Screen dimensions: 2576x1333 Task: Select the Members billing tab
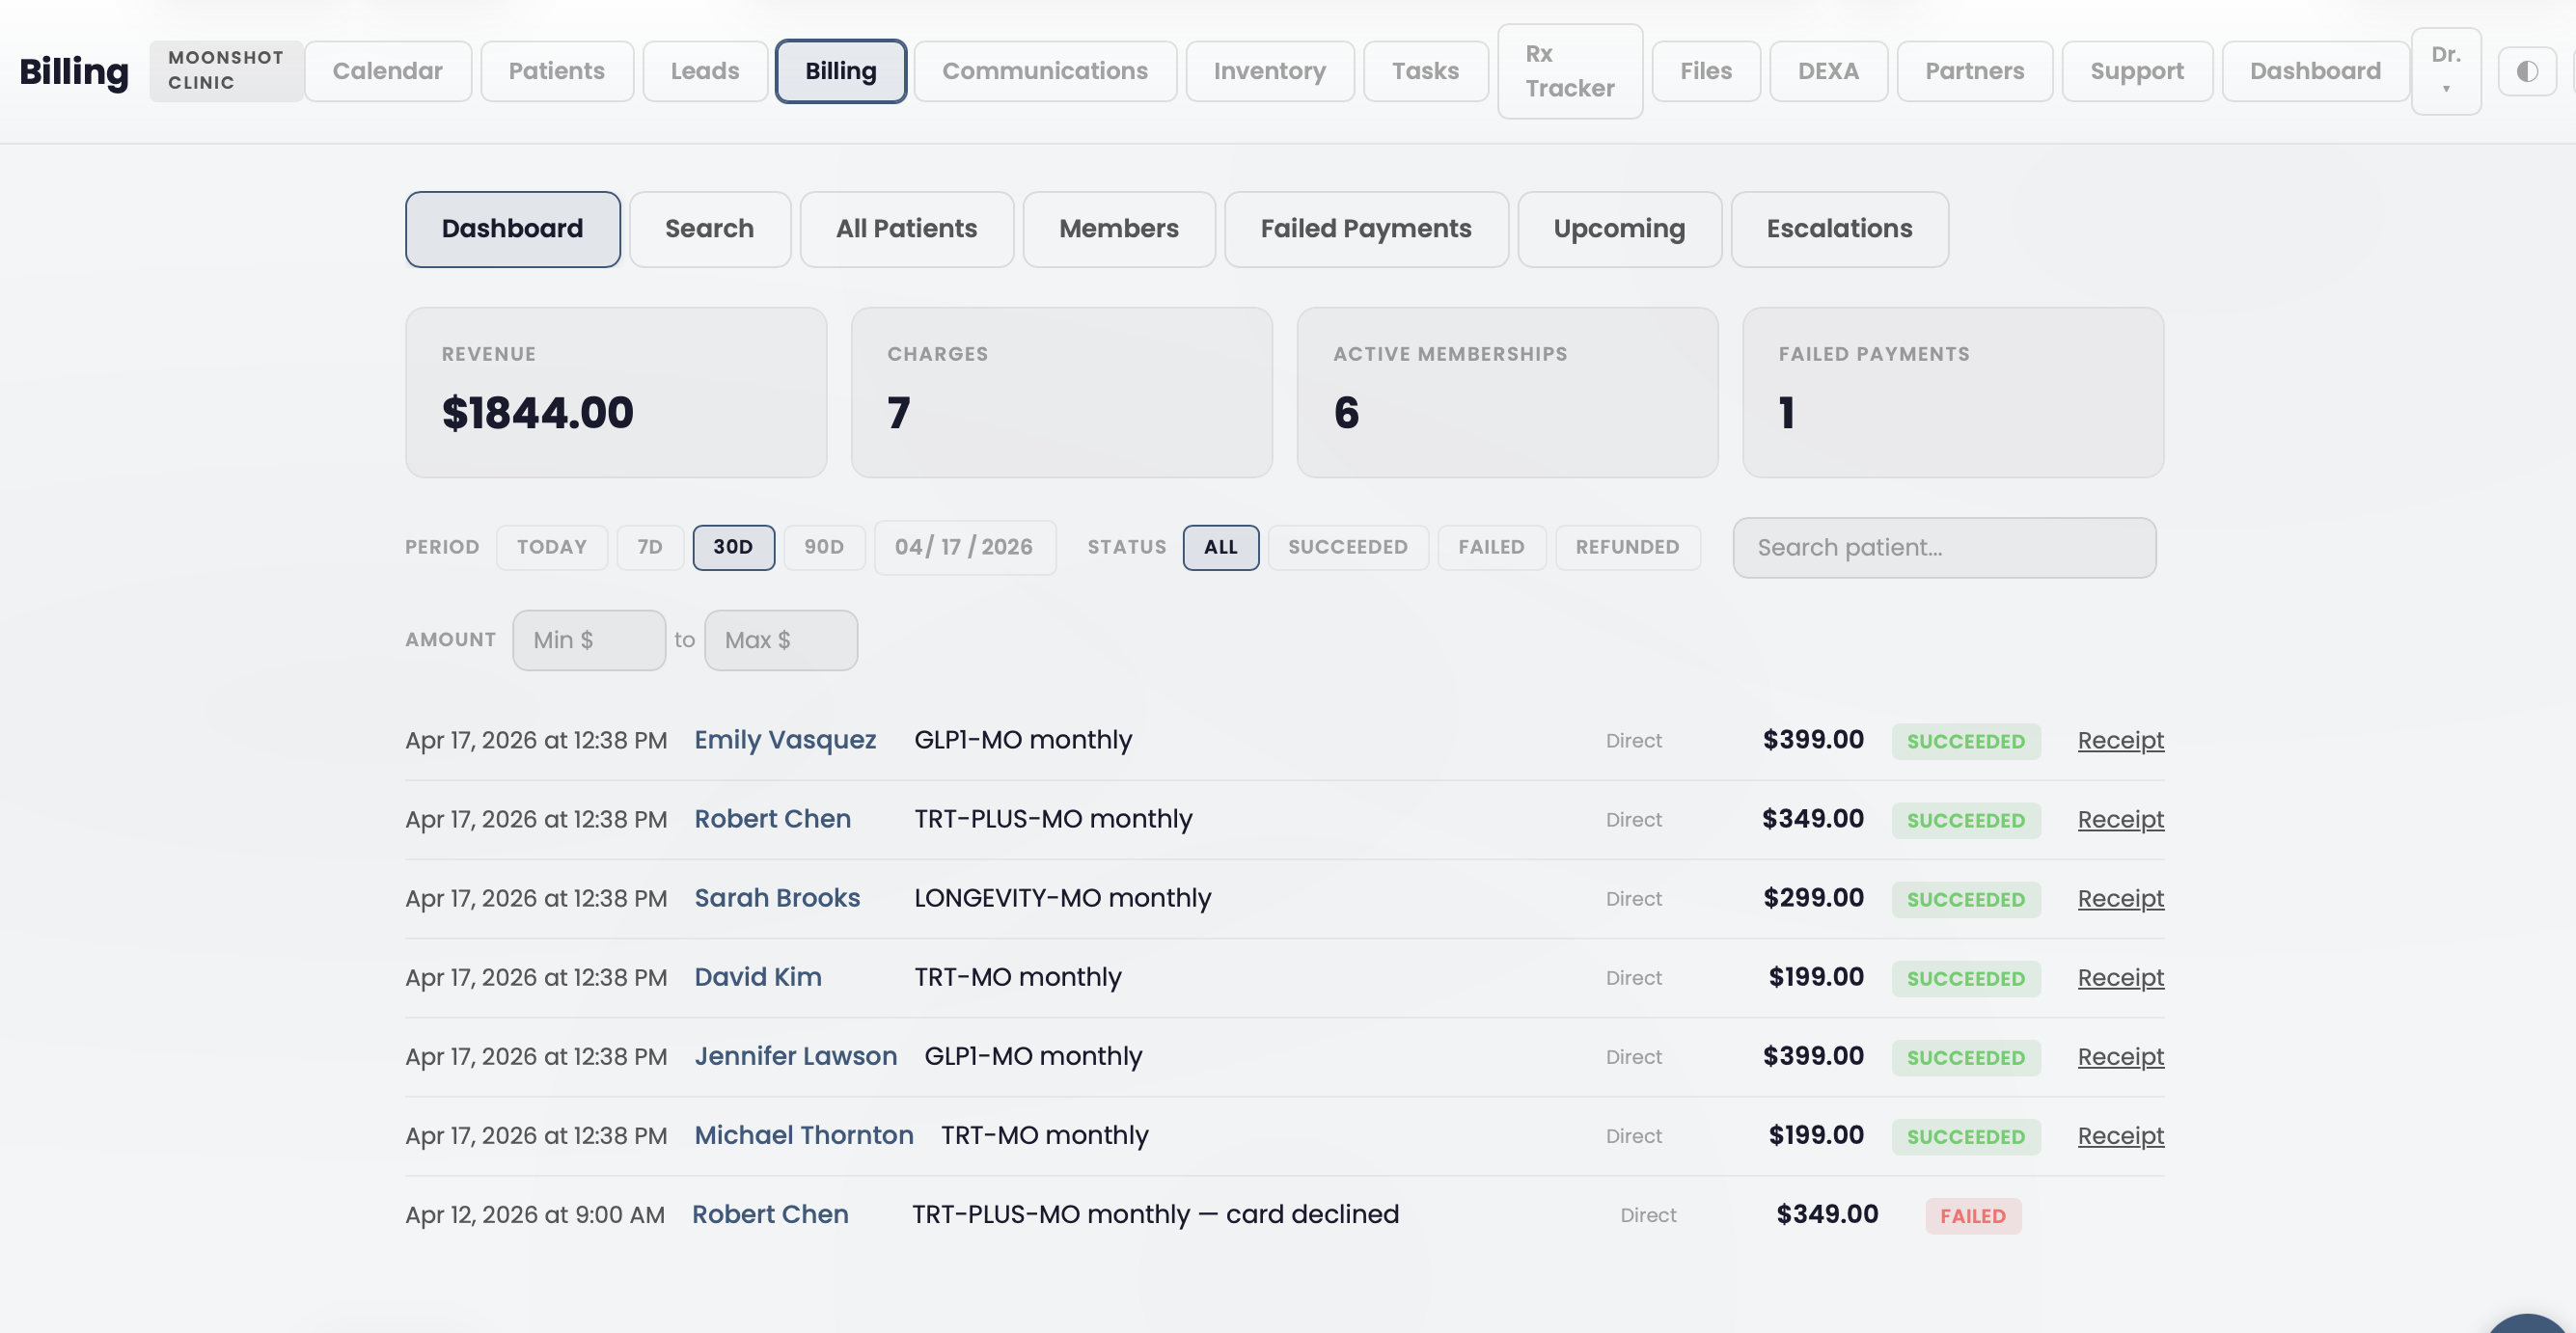[x=1118, y=229]
